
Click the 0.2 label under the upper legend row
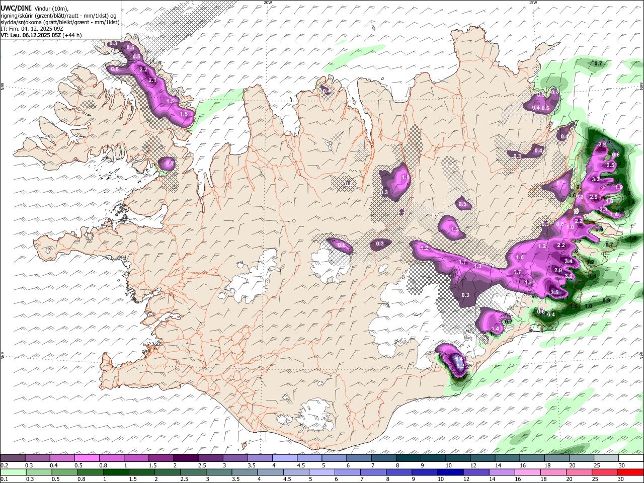coord(4,465)
